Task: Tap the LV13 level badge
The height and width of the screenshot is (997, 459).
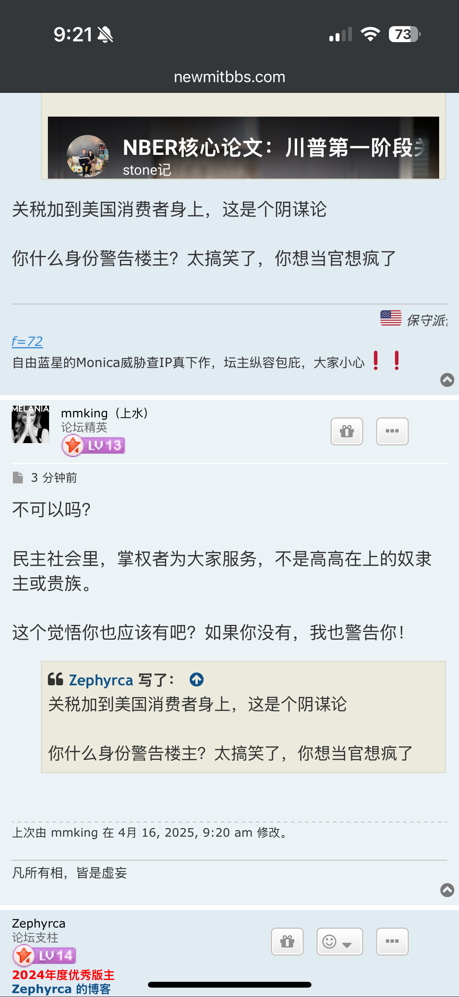Action: point(93,445)
